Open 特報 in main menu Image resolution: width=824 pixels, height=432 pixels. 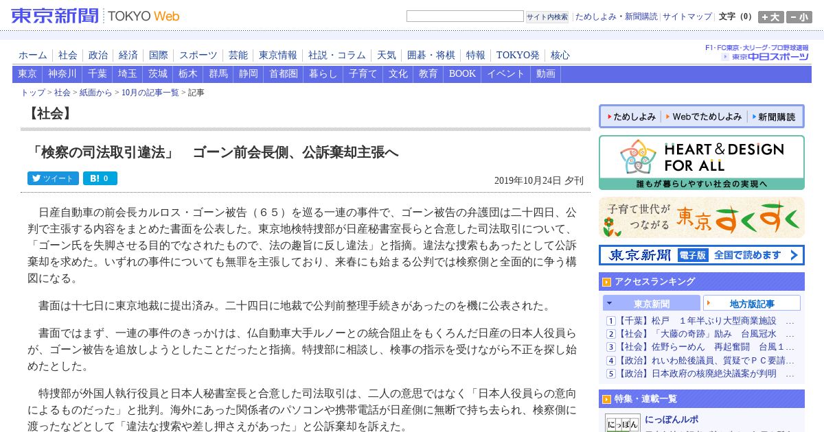pyautogui.click(x=476, y=55)
